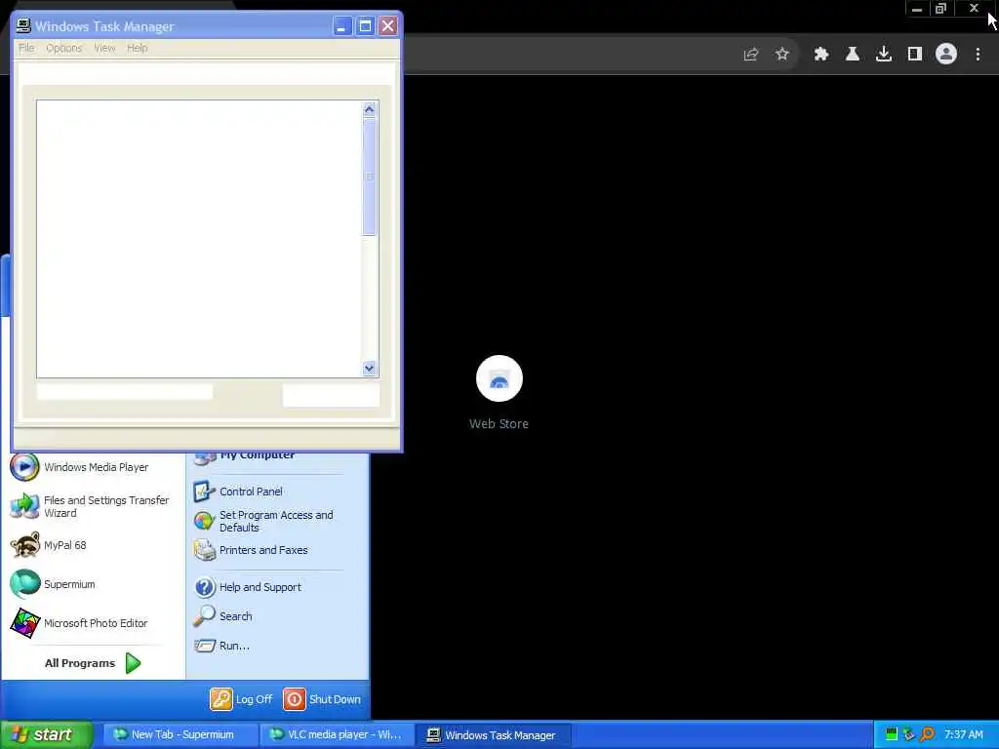This screenshot has width=999, height=749.
Task: Open Search from the Start menu
Action: coord(223,616)
